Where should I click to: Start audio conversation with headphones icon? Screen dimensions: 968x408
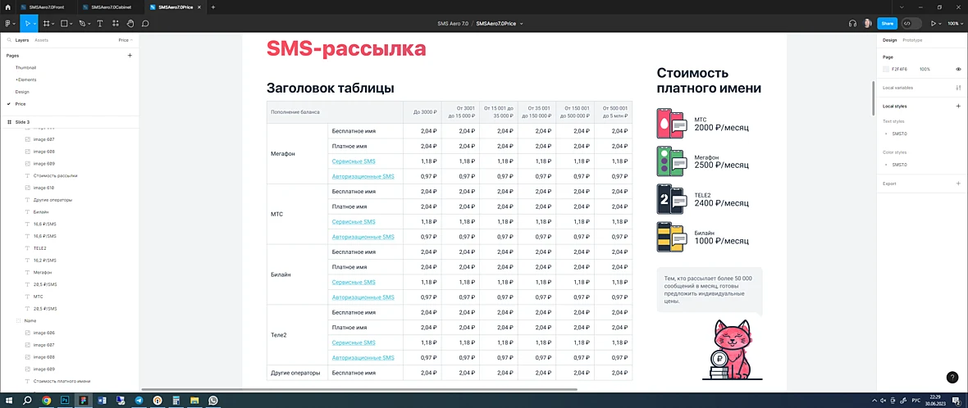pyautogui.click(x=852, y=24)
